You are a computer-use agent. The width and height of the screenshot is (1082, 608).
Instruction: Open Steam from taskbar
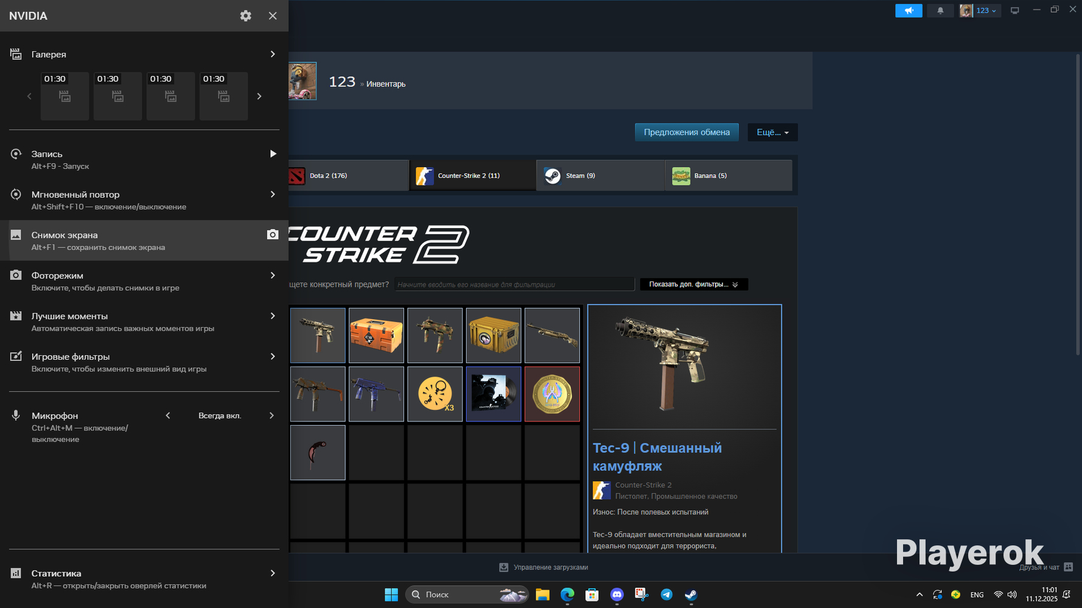[x=691, y=595]
